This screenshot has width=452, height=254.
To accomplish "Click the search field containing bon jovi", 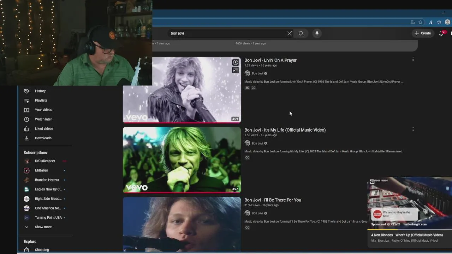I will (228, 33).
